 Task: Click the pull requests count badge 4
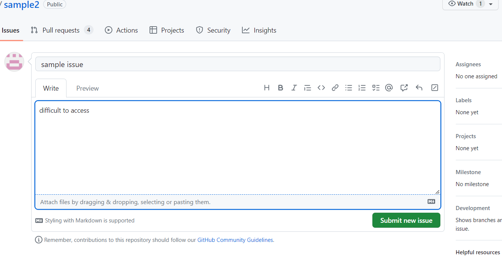coord(89,30)
